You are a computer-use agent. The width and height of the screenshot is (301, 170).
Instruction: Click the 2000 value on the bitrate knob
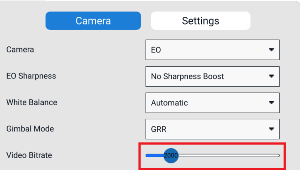(x=171, y=155)
